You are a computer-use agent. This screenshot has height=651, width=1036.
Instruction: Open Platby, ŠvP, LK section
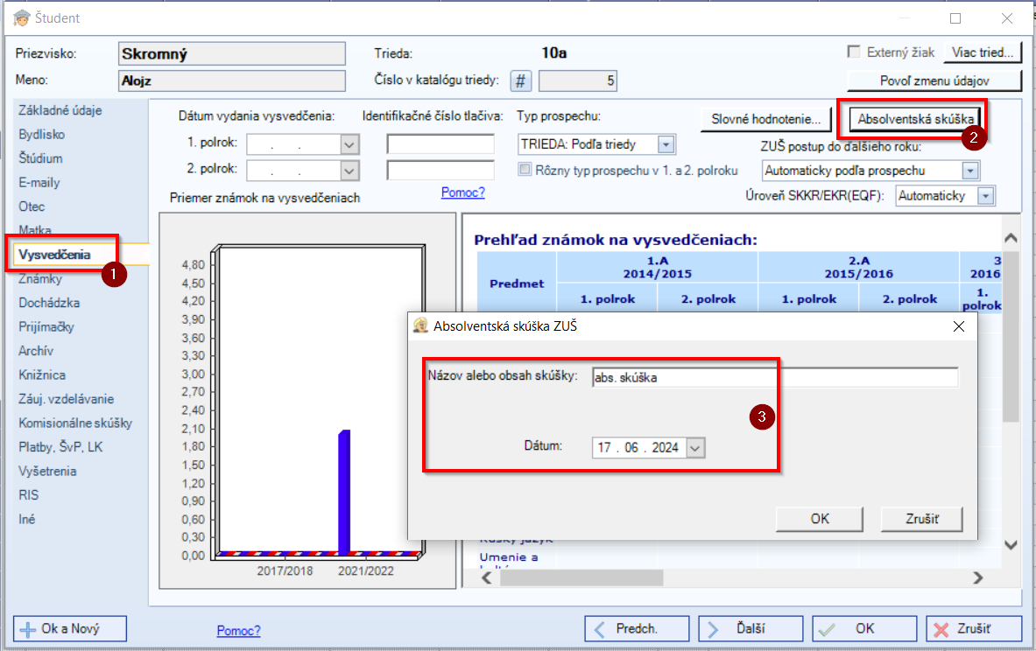(x=60, y=447)
